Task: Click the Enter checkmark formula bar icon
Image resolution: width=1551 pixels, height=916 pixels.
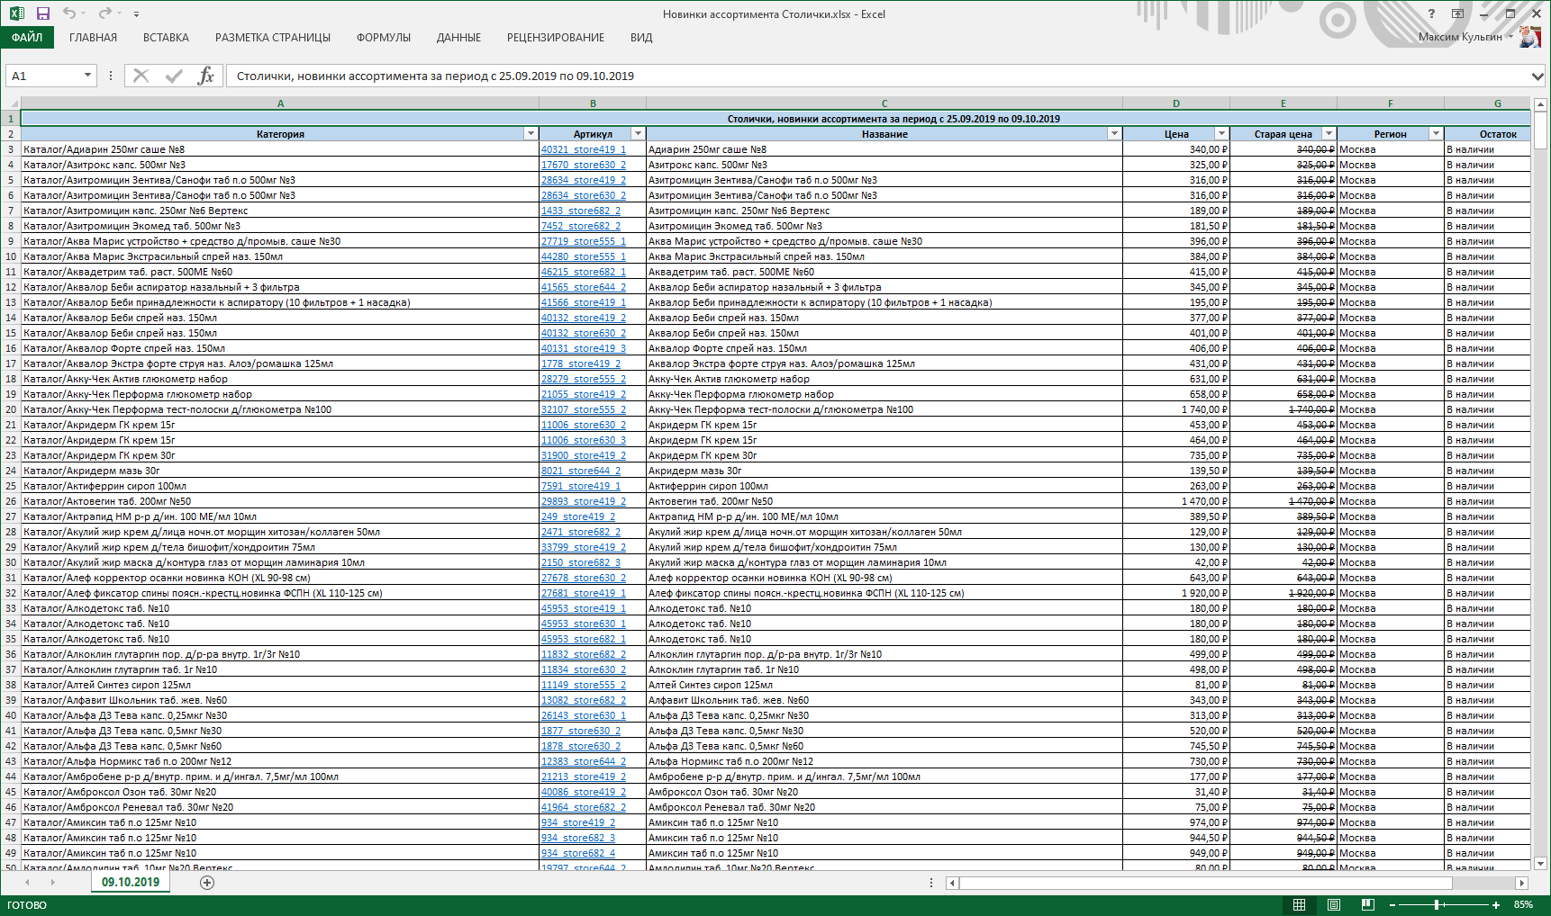Action: (x=174, y=76)
